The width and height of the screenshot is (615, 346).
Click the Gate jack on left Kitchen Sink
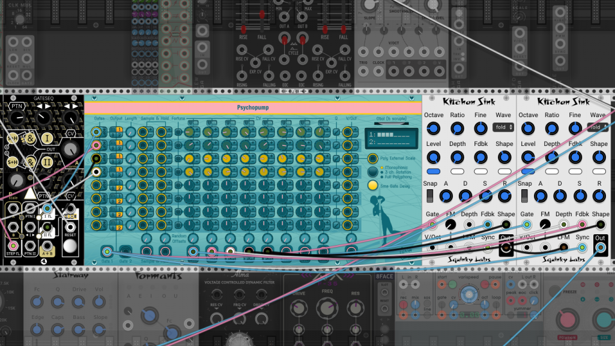point(432,225)
